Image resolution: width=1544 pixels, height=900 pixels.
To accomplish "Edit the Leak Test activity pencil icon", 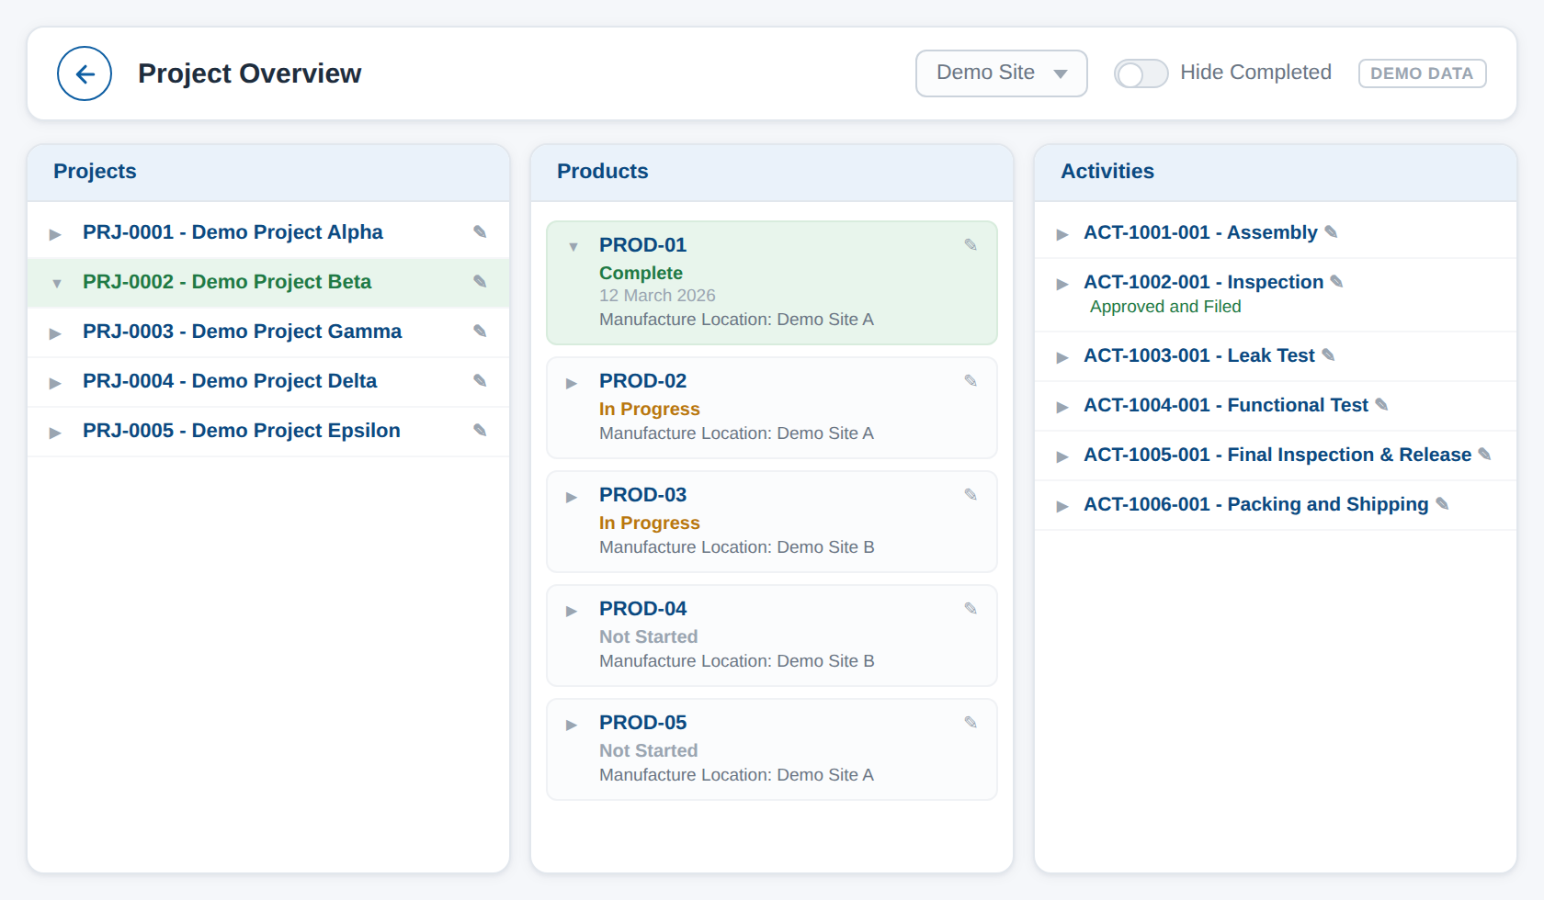I will point(1328,354).
